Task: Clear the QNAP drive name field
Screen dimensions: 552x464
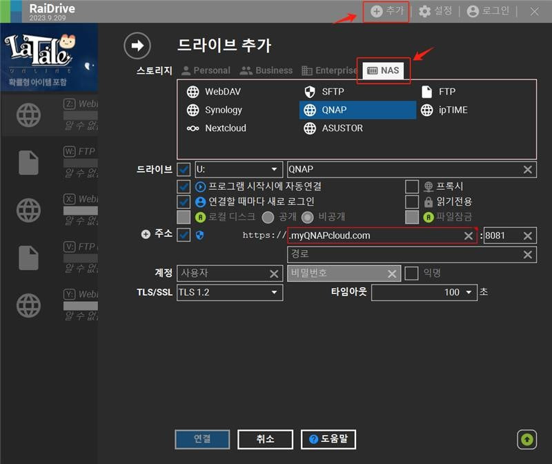Action: point(527,169)
